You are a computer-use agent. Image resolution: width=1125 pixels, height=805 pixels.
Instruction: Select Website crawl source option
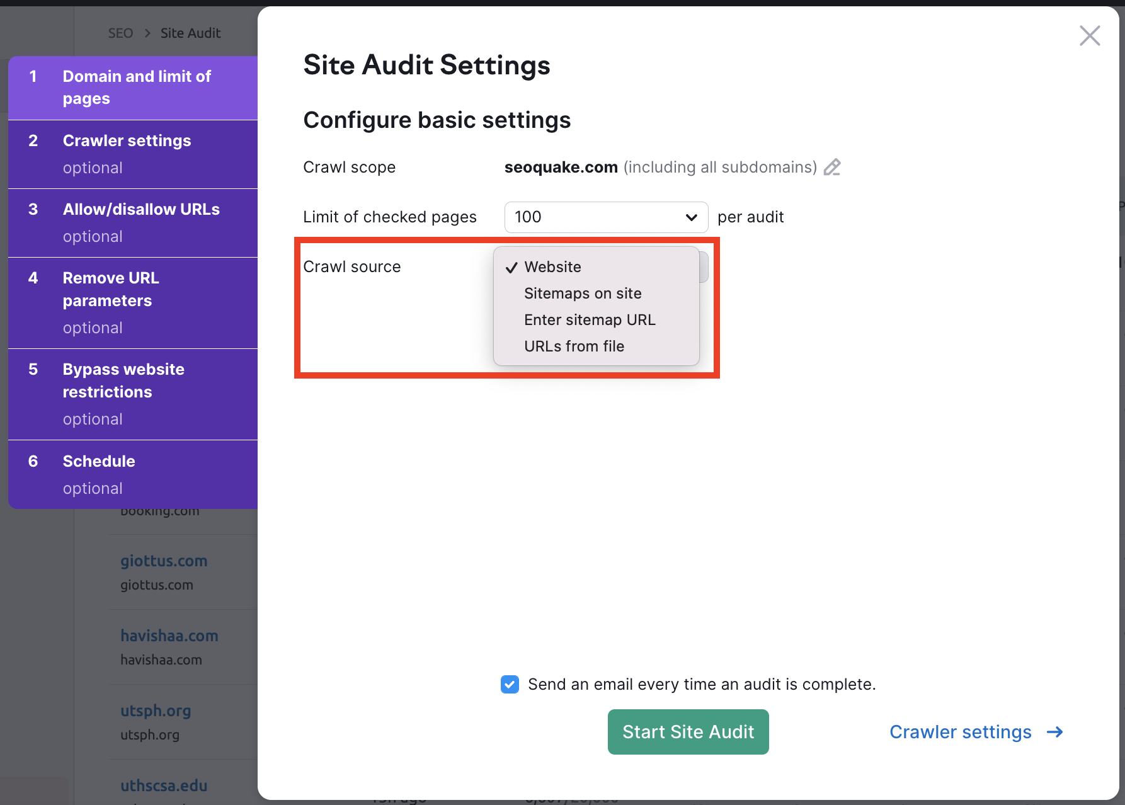pyautogui.click(x=597, y=267)
